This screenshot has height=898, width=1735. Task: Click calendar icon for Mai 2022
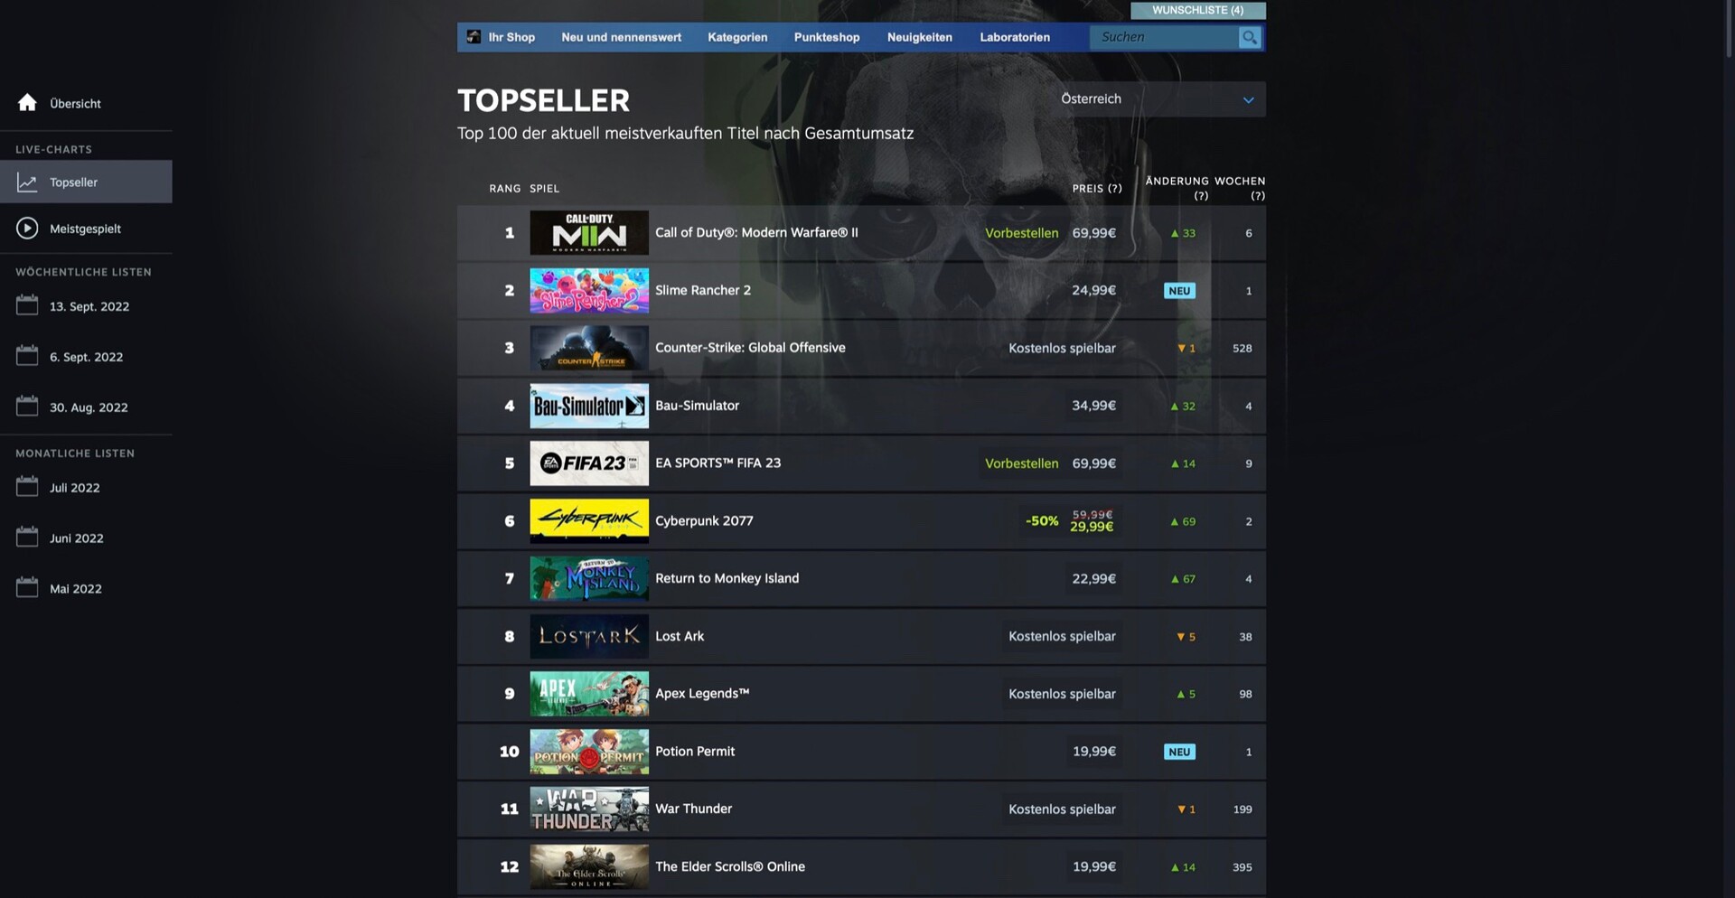[27, 587]
